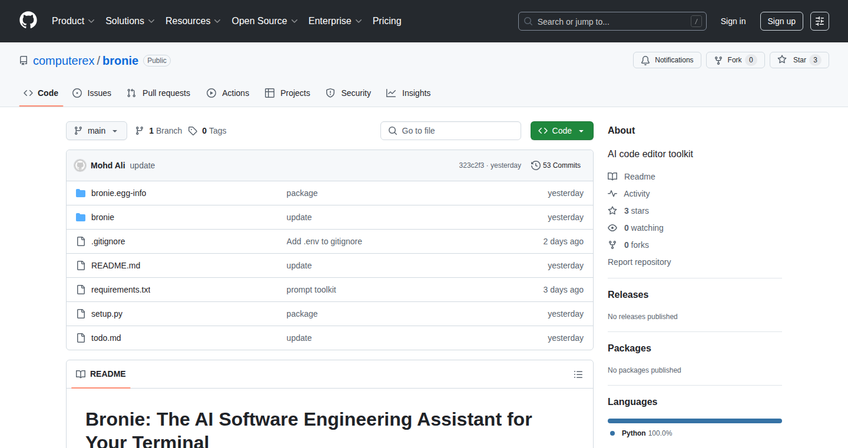Viewport: 848px width, 448px height.
Task: Focus the Go to file input
Action: [x=451, y=131]
